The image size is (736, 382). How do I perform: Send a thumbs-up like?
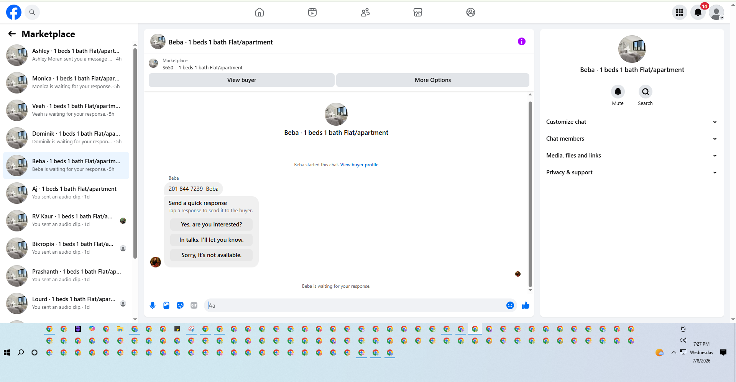526,305
